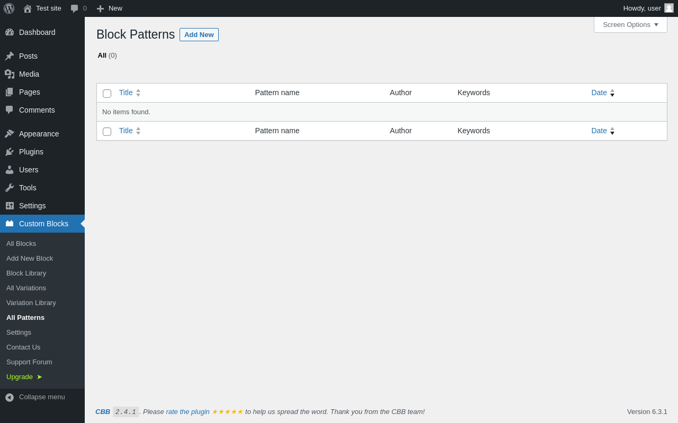Click rate the plugin link
This screenshot has height=423, width=678.
[x=188, y=412]
